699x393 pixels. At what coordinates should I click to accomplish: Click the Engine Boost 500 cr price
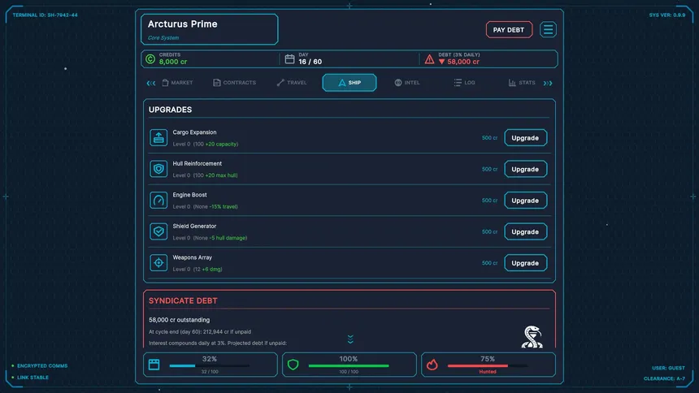click(489, 201)
